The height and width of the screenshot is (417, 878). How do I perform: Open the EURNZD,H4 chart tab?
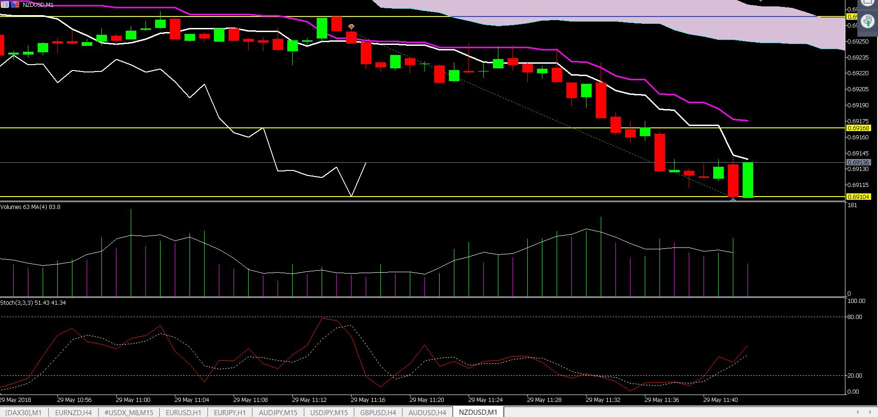(73, 412)
